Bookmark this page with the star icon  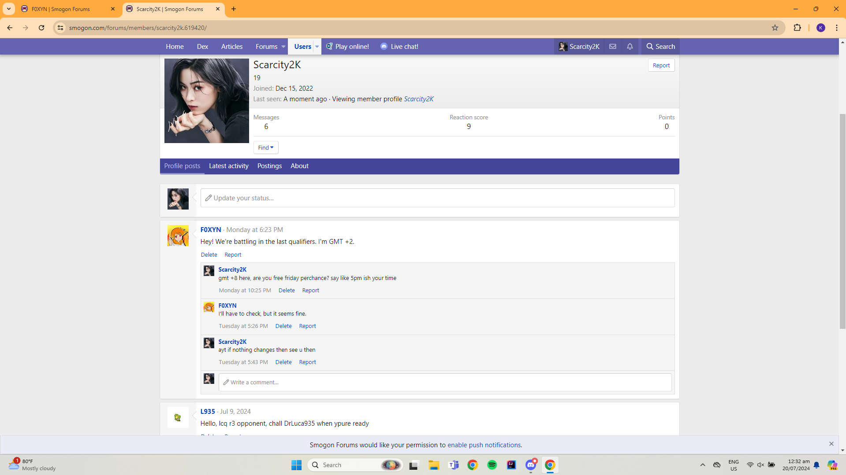[x=775, y=28]
